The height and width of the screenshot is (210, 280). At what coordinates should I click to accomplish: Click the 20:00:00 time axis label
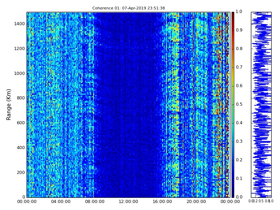(196, 202)
